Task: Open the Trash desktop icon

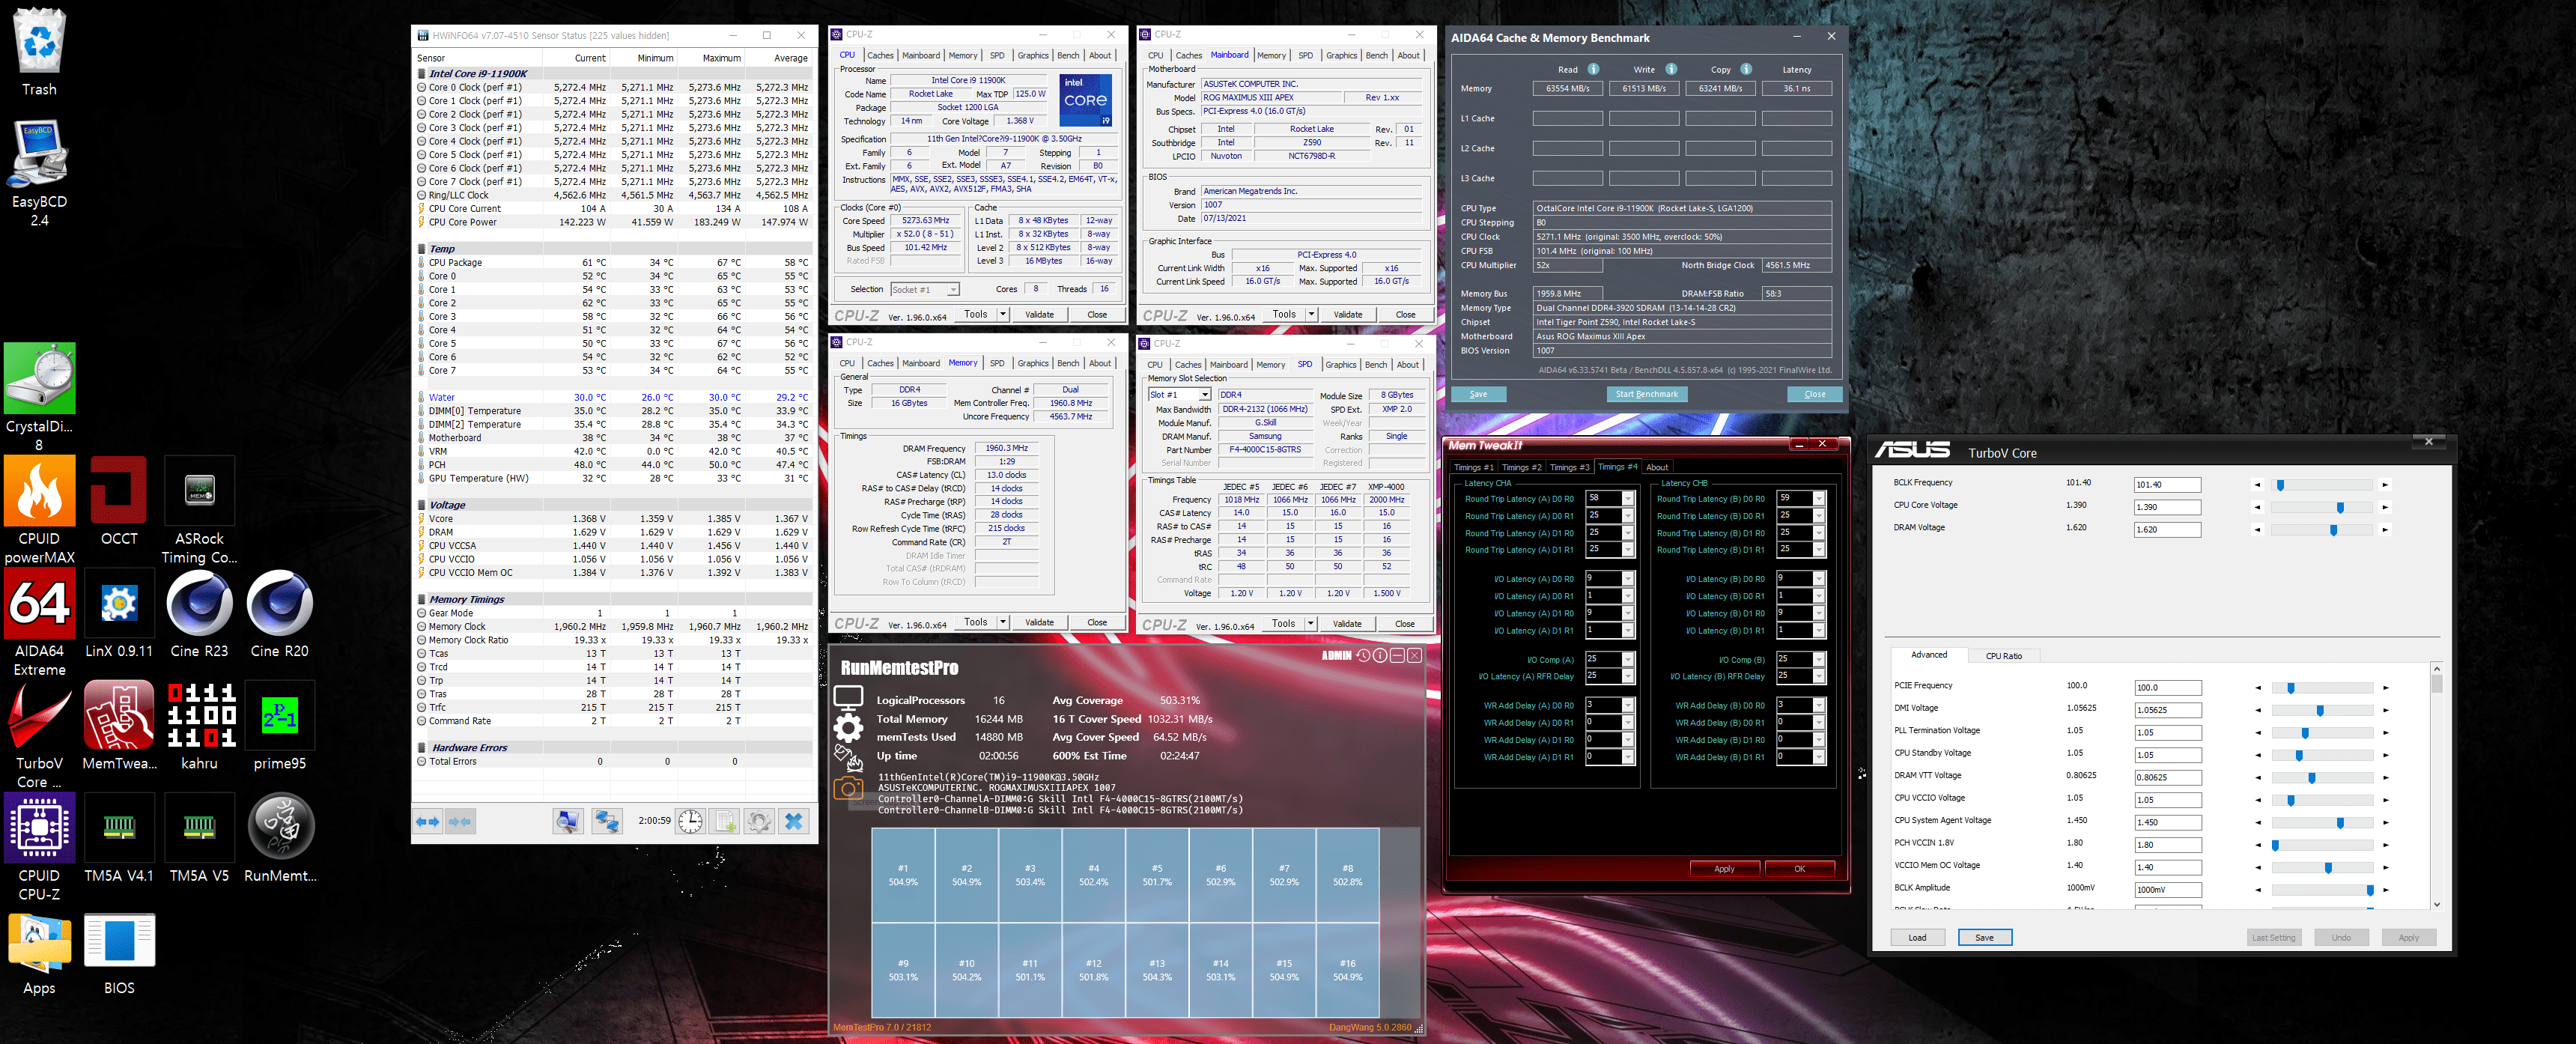Action: [39, 50]
